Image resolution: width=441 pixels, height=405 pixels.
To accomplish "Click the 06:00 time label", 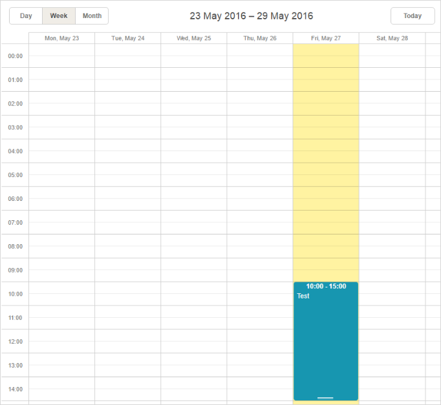I will tap(15, 198).
